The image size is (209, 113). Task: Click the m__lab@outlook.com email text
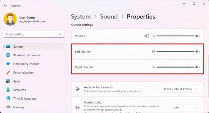[x=32, y=22]
